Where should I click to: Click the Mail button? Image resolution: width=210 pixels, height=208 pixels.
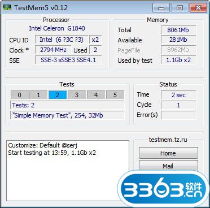168,166
